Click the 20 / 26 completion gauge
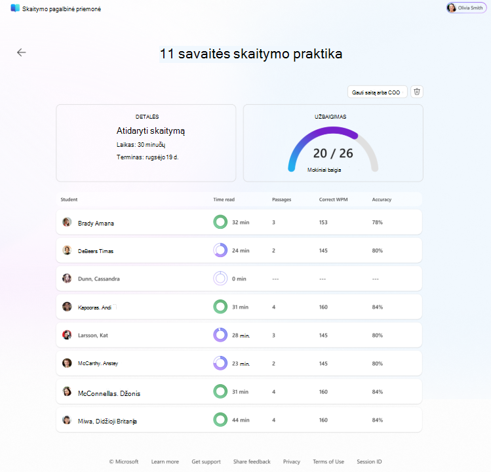 click(x=333, y=149)
